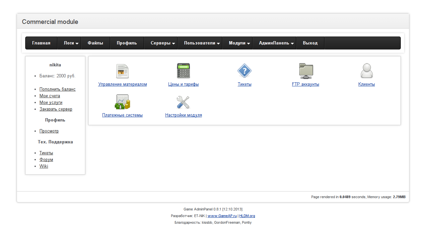Open the Настройки модуля tools icon
The width and height of the screenshot is (426, 239).
[x=183, y=102]
